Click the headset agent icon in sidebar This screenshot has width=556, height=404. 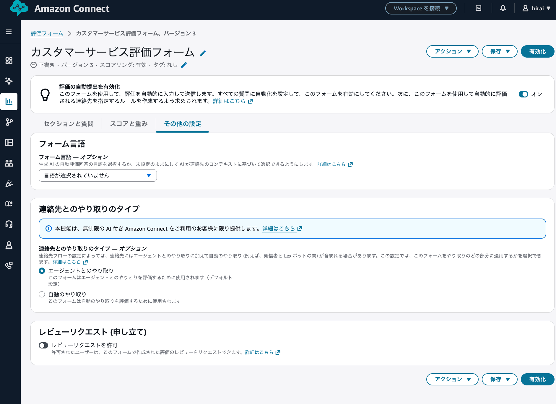click(x=9, y=224)
